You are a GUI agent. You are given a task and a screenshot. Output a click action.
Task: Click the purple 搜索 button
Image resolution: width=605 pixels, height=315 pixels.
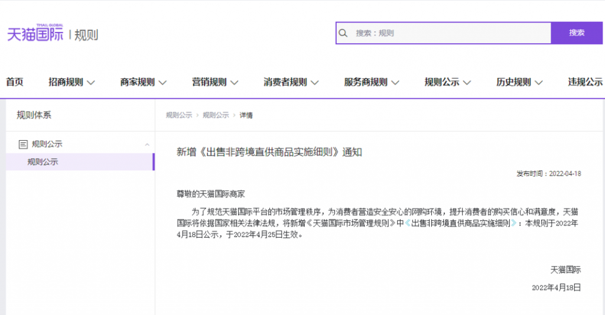[577, 33]
